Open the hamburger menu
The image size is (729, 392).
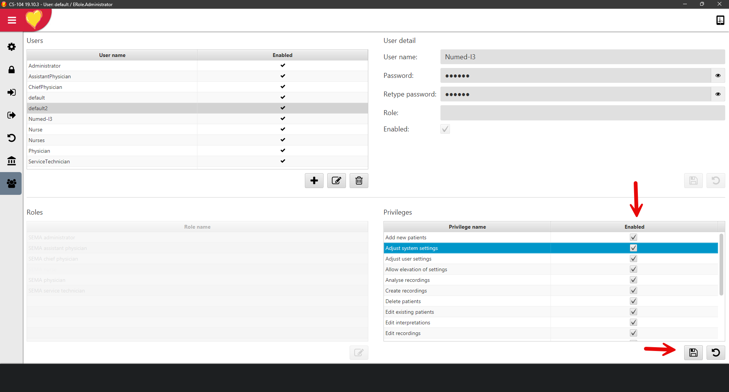coord(12,20)
